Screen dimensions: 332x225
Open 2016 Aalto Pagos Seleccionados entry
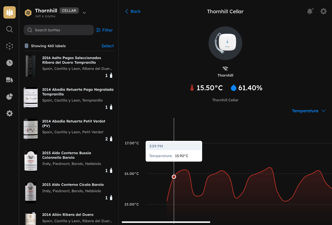pos(69,66)
